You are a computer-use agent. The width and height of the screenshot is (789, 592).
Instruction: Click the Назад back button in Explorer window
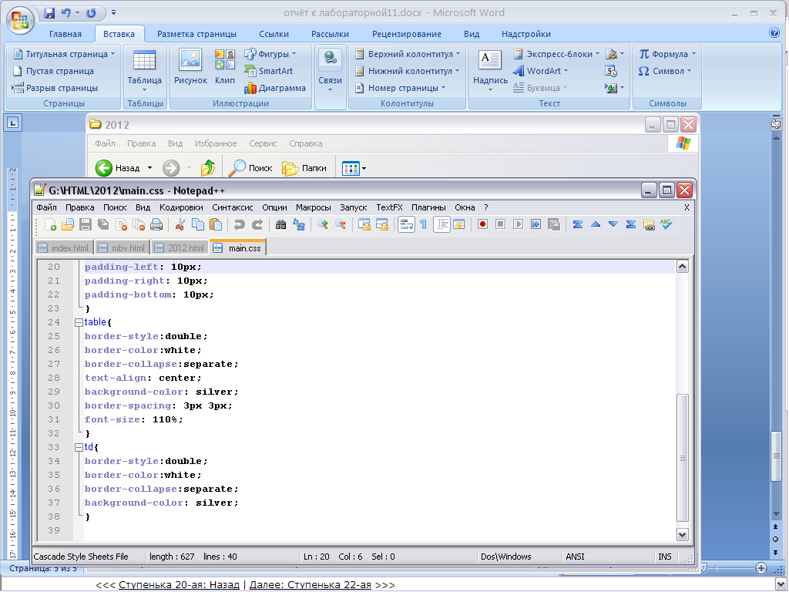coord(118,168)
